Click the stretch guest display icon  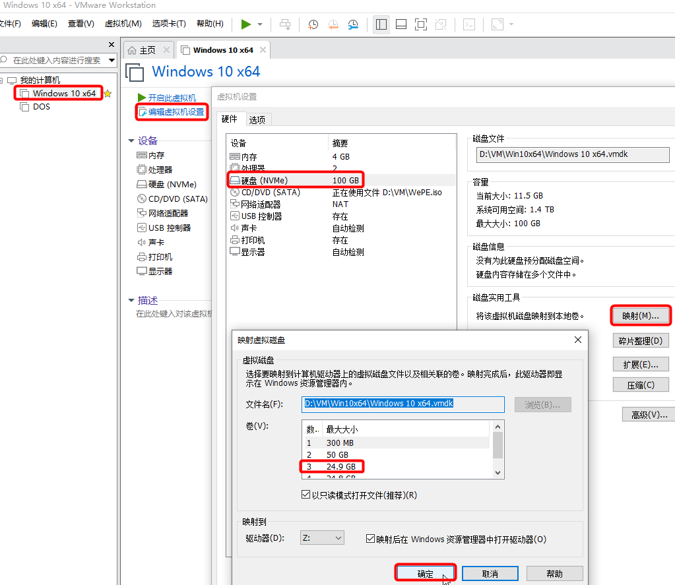(498, 24)
